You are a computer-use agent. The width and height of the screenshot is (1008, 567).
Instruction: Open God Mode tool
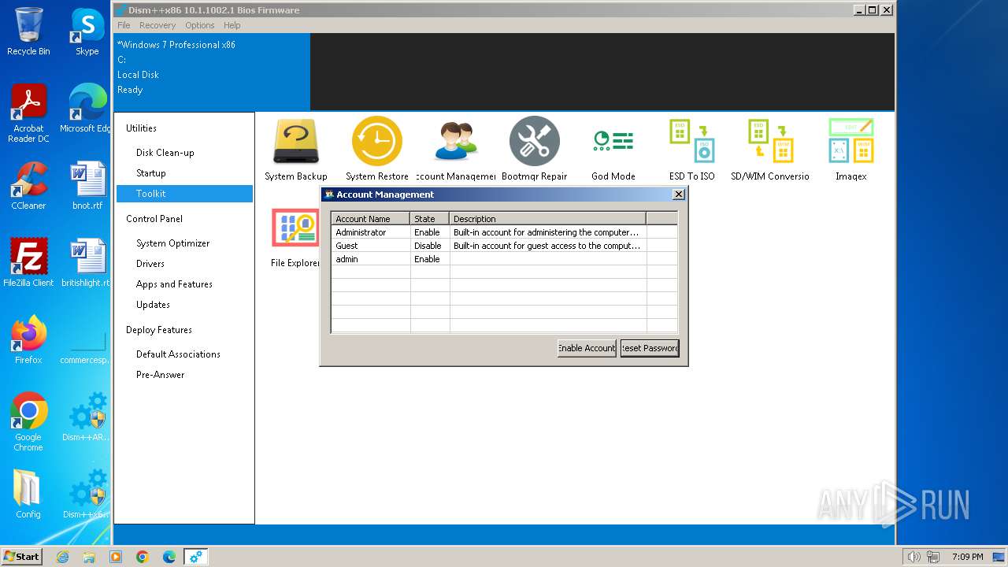click(613, 149)
